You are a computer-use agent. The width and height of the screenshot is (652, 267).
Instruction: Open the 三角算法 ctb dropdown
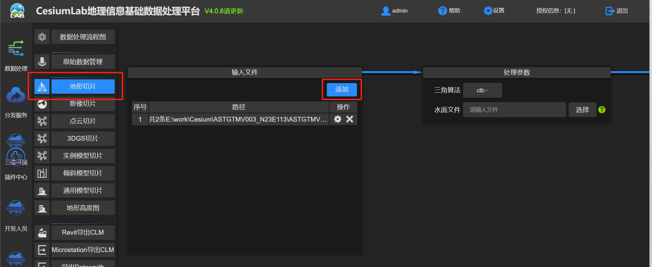[482, 90]
